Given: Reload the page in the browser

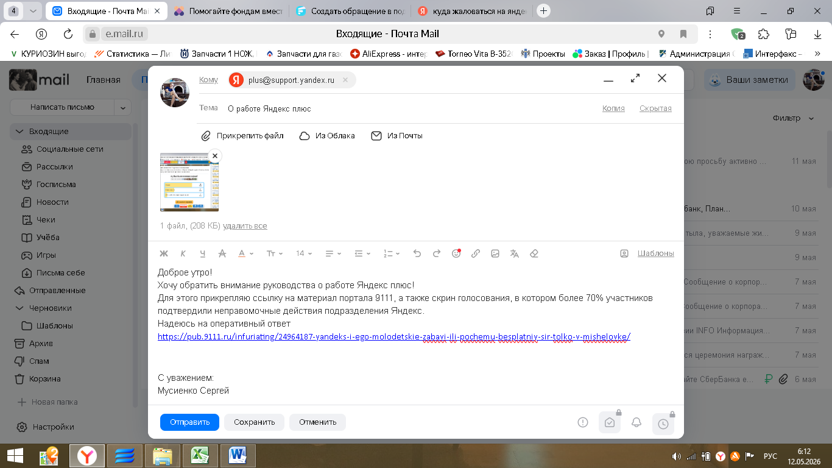Looking at the screenshot, I should coord(68,34).
